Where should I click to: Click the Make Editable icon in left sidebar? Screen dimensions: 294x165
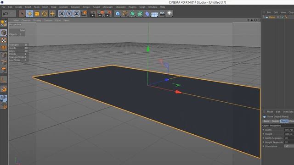pos(4,23)
